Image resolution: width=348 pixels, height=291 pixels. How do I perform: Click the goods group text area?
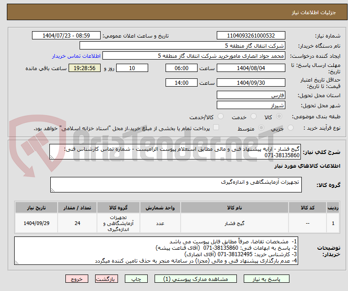tap(176, 185)
